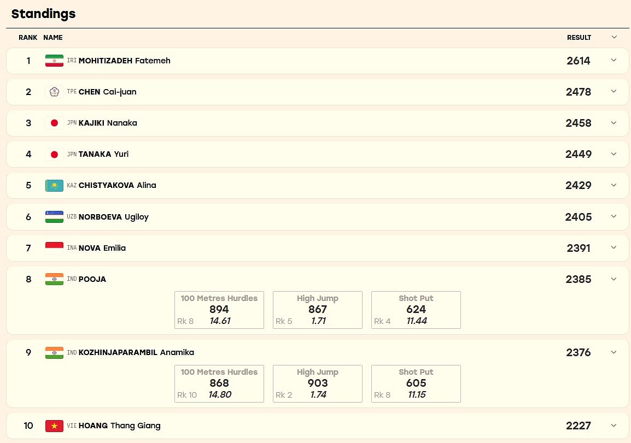Select Anamika's 100 Metres Hurdles 868 card
This screenshot has width=631, height=443.
pos(219,383)
